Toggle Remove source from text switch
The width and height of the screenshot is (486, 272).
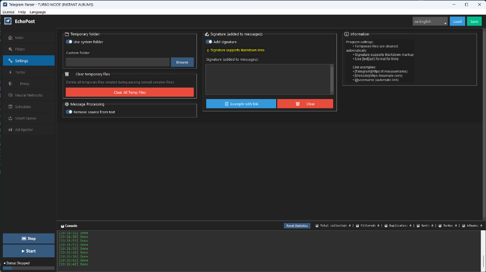tap(69, 112)
